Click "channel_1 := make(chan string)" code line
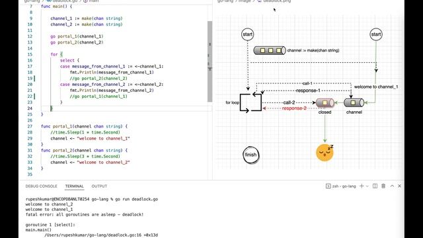 point(87,19)
